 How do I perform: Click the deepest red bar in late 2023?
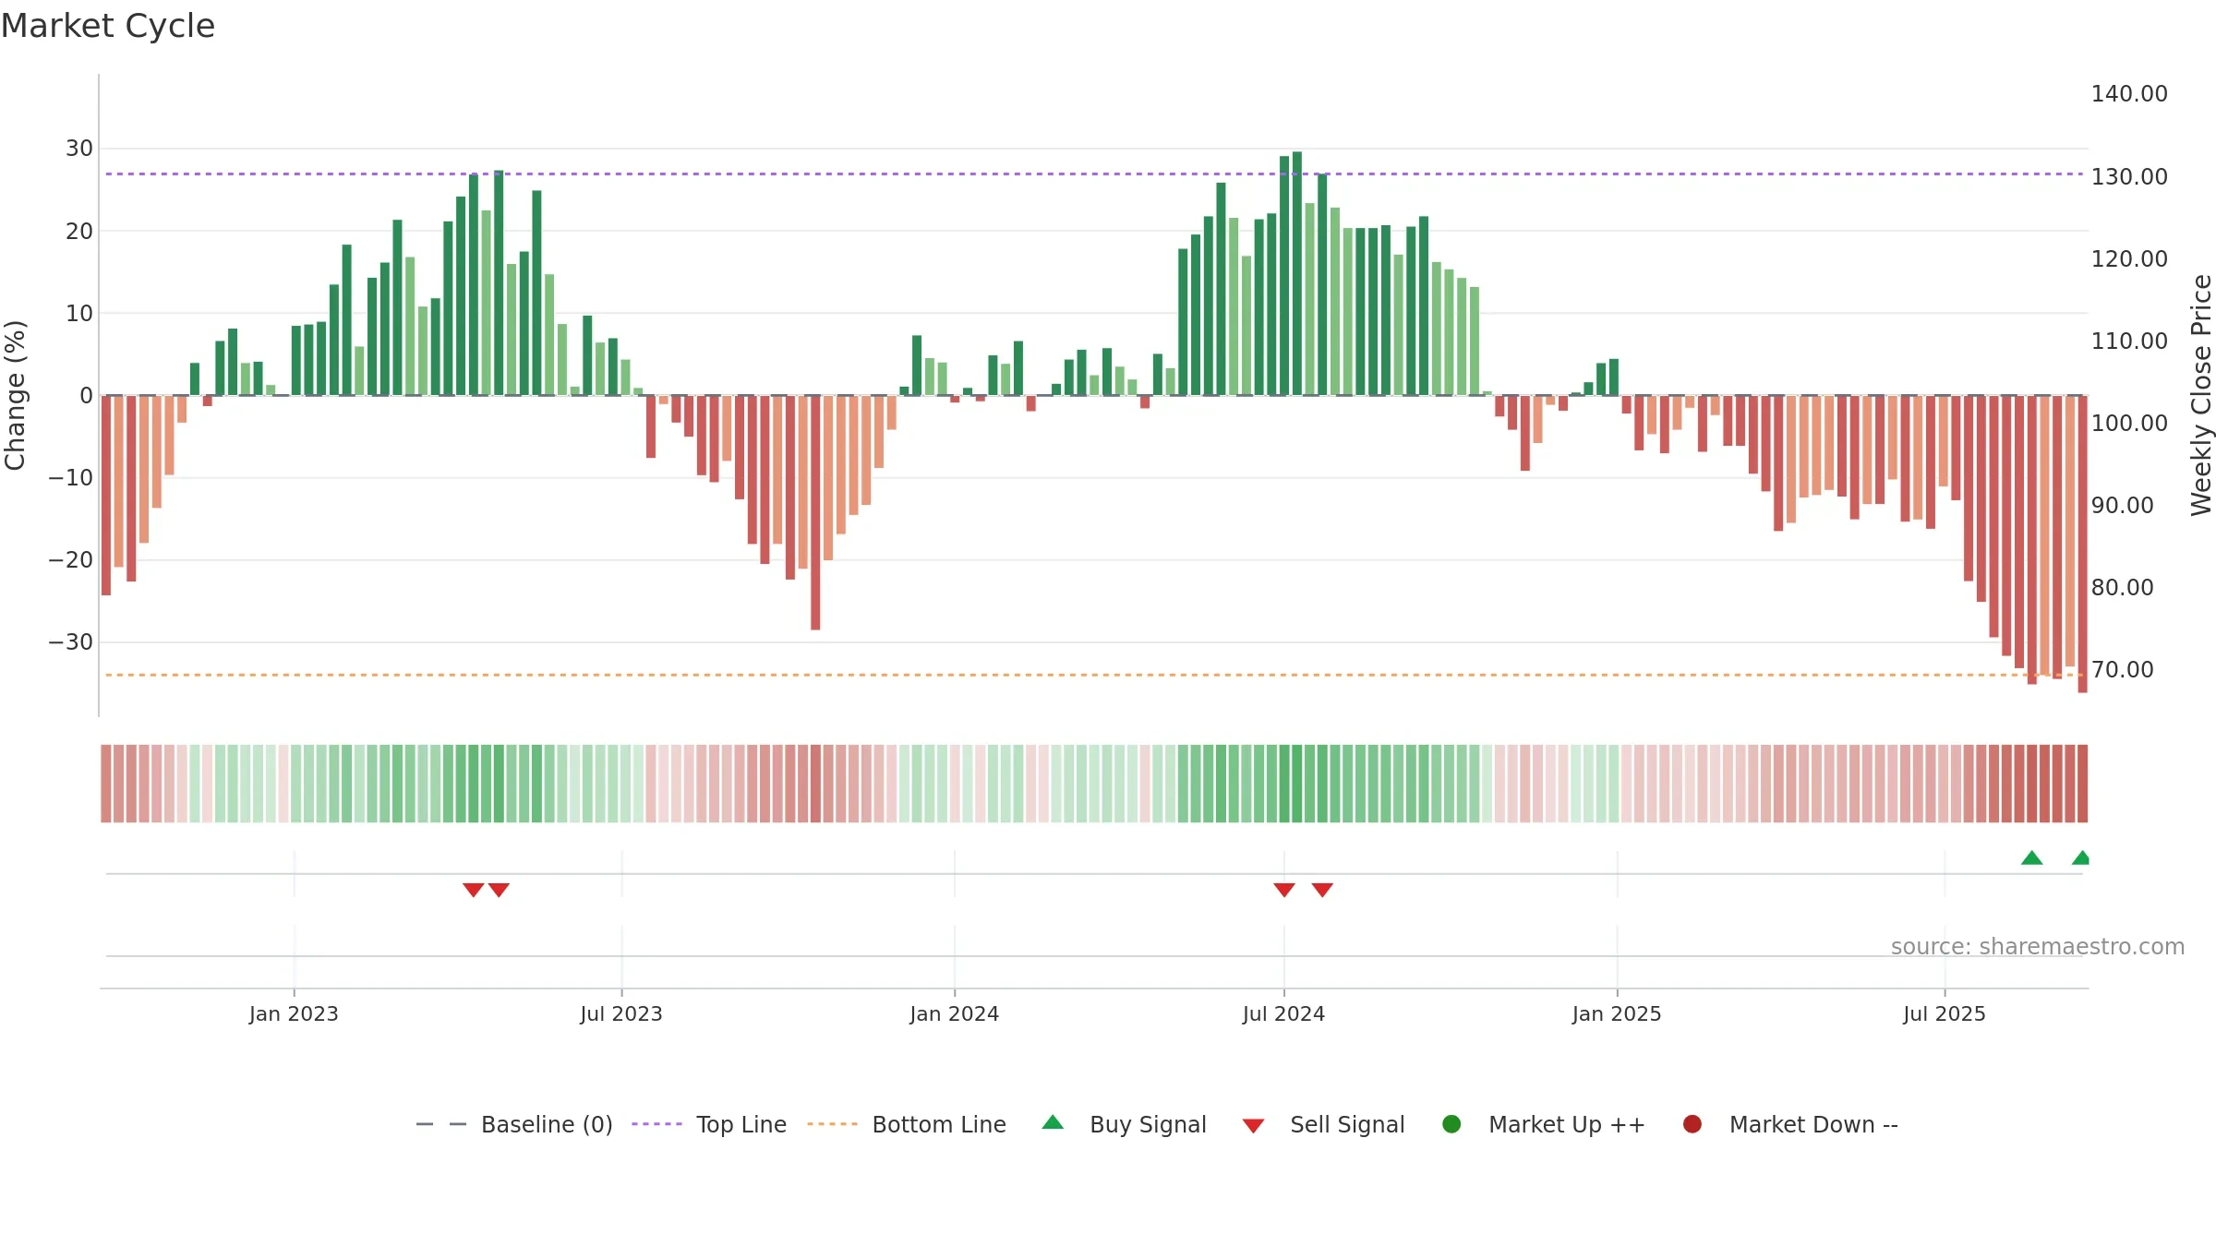[x=815, y=512]
